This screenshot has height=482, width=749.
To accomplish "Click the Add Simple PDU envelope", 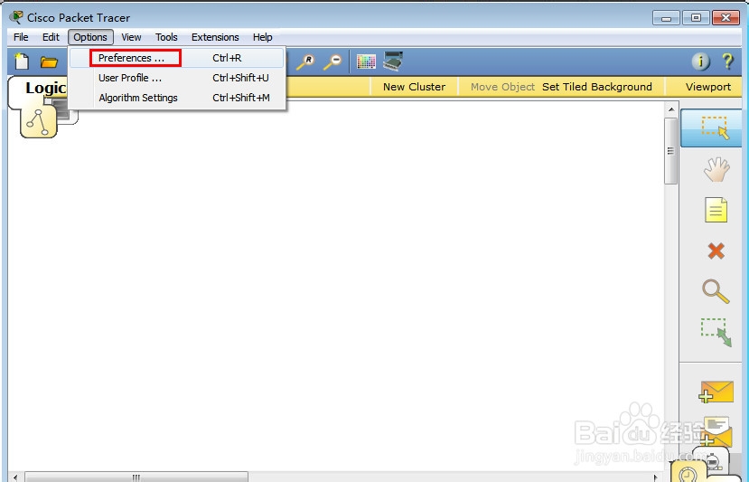I will (716, 392).
